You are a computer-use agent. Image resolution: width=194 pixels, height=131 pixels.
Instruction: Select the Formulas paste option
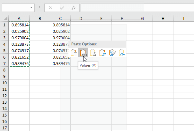[x=93, y=53]
